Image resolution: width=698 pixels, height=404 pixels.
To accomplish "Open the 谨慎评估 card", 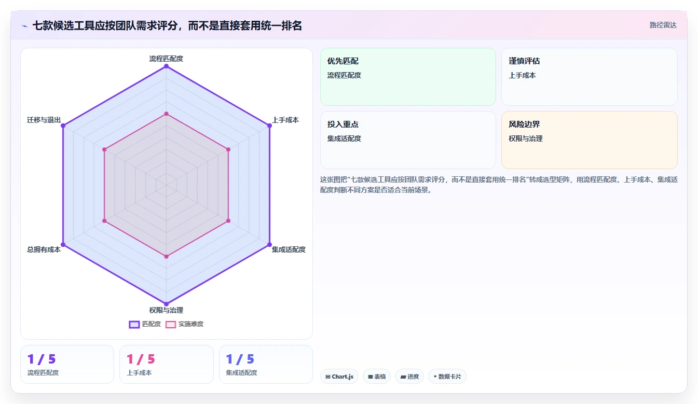I will [x=590, y=77].
